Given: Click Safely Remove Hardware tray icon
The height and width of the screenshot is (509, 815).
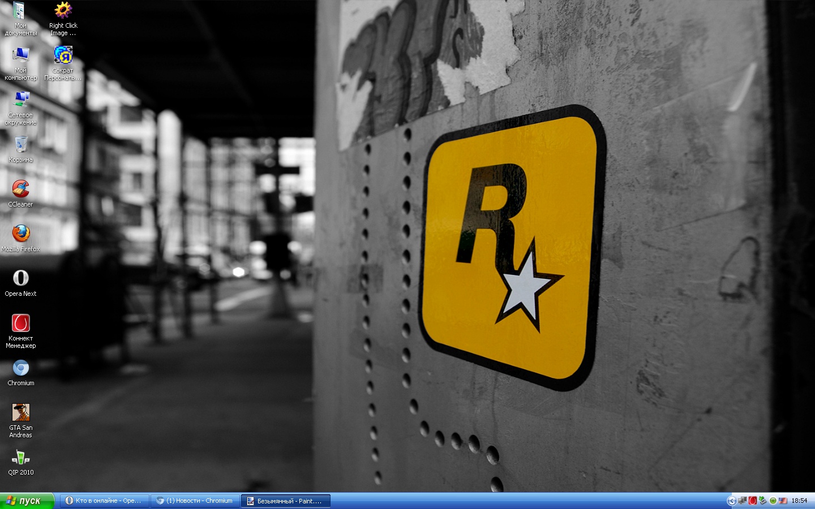Looking at the screenshot, I should [x=762, y=501].
